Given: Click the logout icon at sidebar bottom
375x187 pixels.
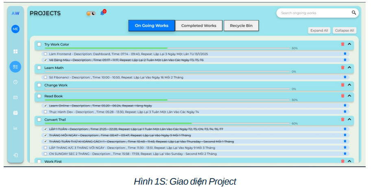Looking at the screenshot, I should (15, 155).
